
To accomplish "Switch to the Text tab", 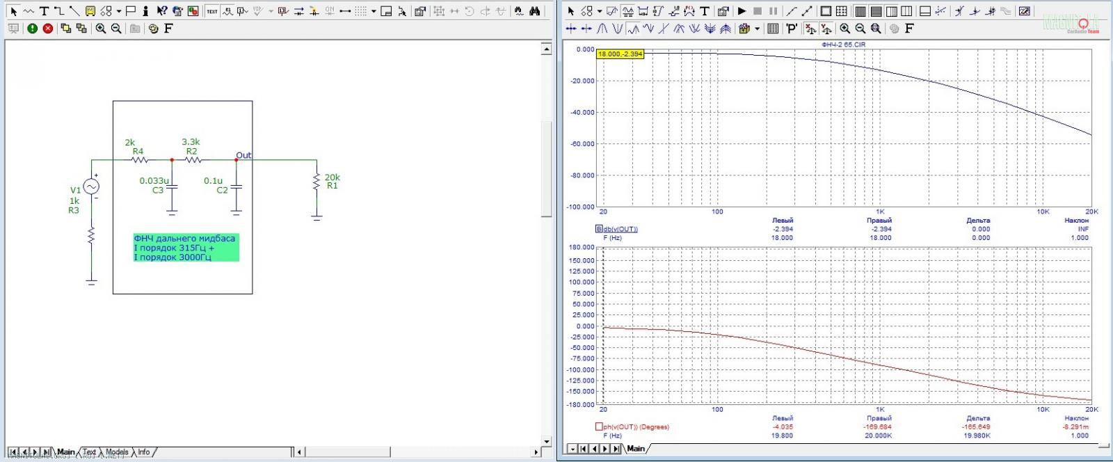I will click(x=89, y=452).
